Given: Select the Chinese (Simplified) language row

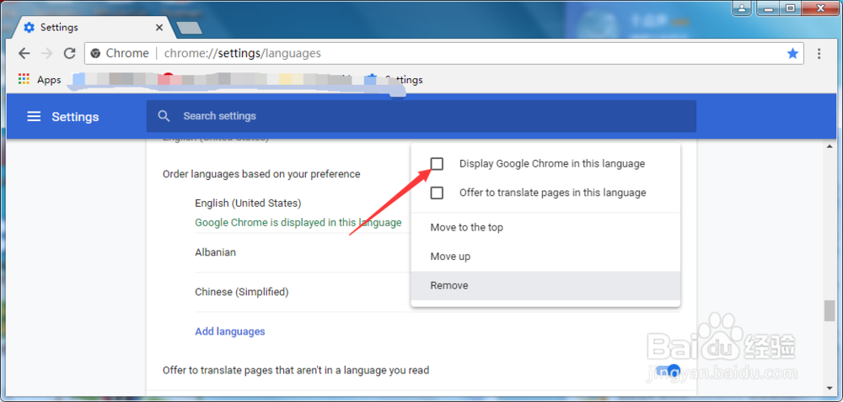Looking at the screenshot, I should [301, 292].
